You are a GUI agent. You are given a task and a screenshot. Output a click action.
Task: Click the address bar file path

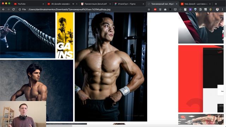(x=70, y=10)
